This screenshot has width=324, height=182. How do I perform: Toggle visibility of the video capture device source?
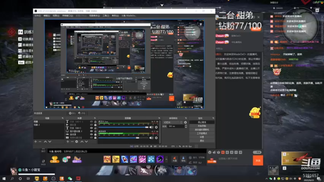[92, 138]
